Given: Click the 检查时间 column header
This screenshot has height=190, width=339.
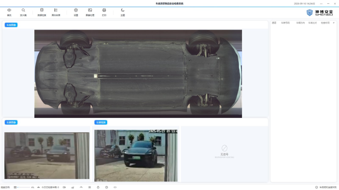Looking at the screenshot, I should 325,23.
